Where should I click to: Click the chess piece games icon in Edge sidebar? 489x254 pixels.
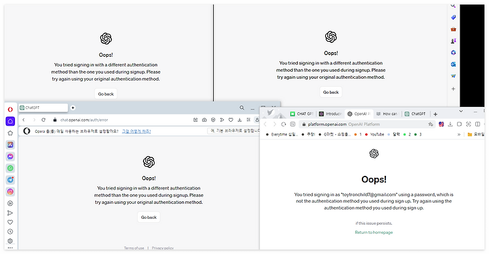tap(453, 41)
